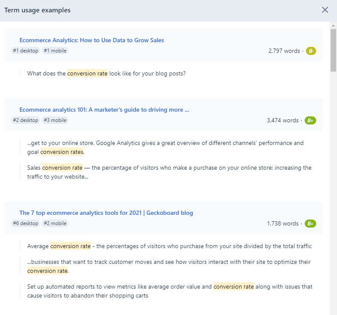Screen dimensions: 337x315
Task: Open the Geckoboard blog article link
Action: coord(106,213)
